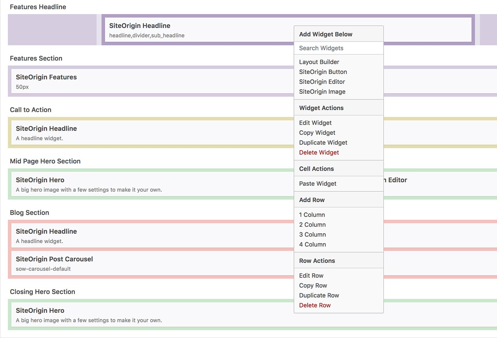
Task: Select Copy Widget action
Action: click(x=317, y=132)
